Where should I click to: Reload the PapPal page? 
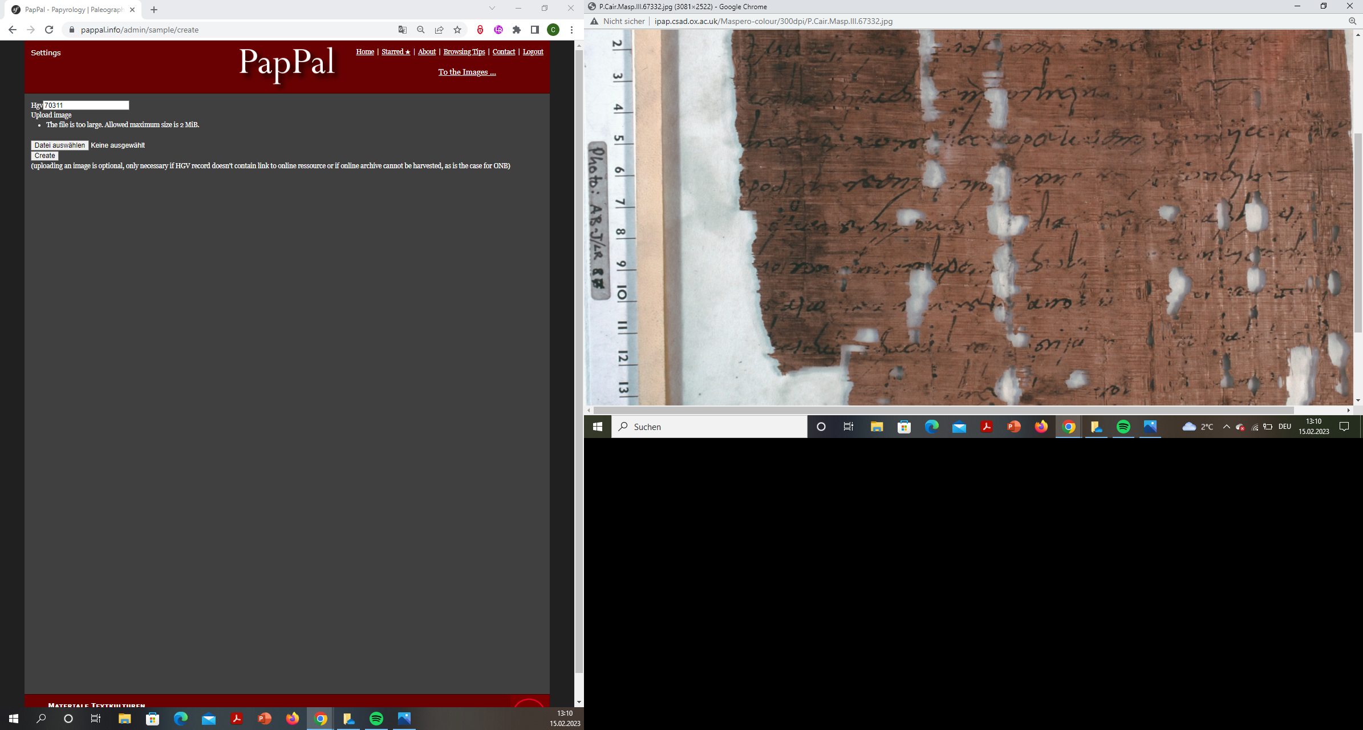[49, 30]
